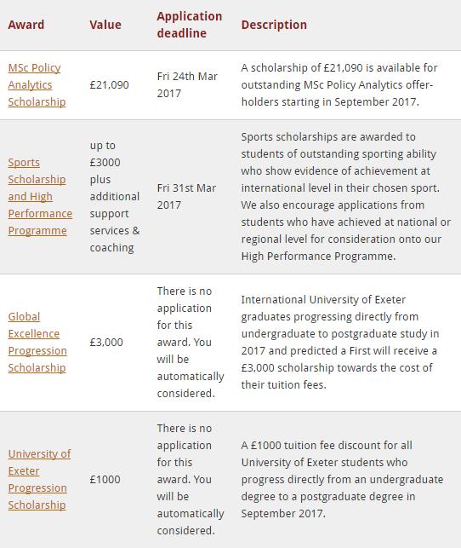Click the £1000 tuition fee discount description
The height and width of the screenshot is (548, 461).
[342, 480]
